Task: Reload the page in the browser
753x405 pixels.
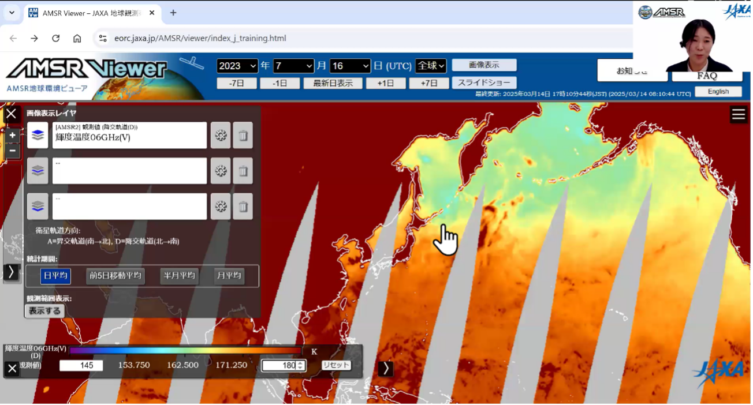Action: click(55, 38)
